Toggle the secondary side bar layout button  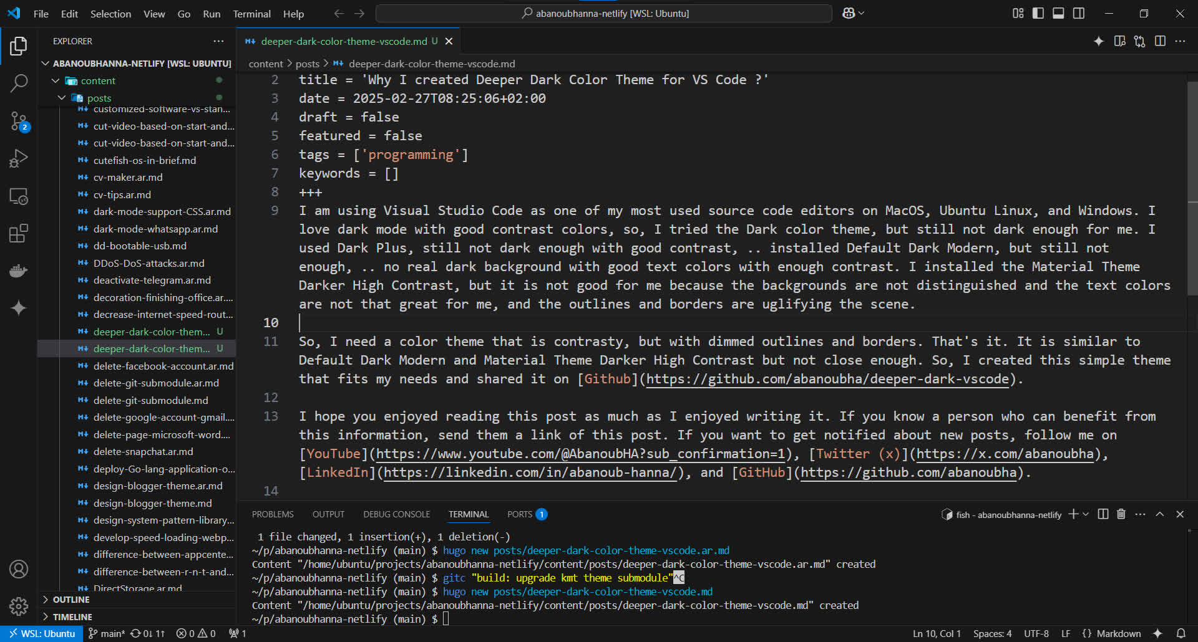click(1079, 13)
